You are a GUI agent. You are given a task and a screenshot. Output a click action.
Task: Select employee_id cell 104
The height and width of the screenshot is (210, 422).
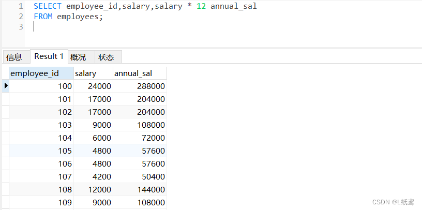pyautogui.click(x=41, y=138)
